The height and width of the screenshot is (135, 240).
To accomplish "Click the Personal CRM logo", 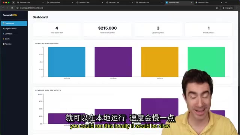I will [10, 15].
